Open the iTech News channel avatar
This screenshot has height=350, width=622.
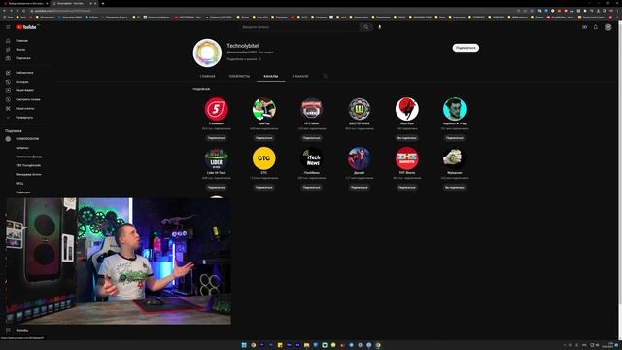point(311,158)
